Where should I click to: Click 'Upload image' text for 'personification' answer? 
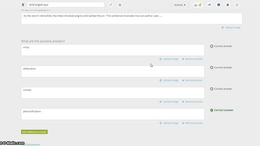(171, 123)
